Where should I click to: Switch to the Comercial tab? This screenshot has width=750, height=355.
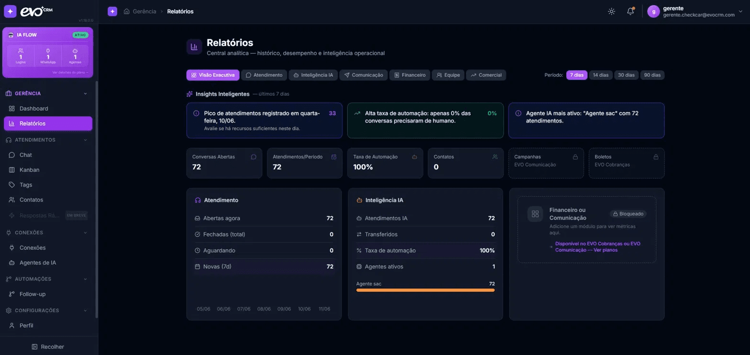tap(486, 75)
